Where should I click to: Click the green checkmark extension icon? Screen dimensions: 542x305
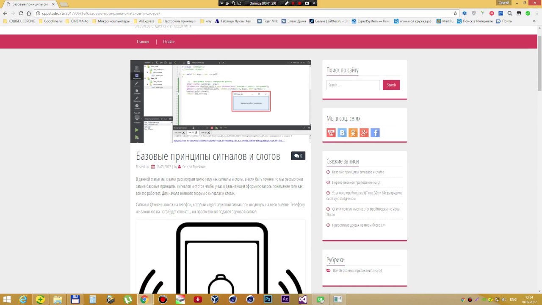point(528,13)
